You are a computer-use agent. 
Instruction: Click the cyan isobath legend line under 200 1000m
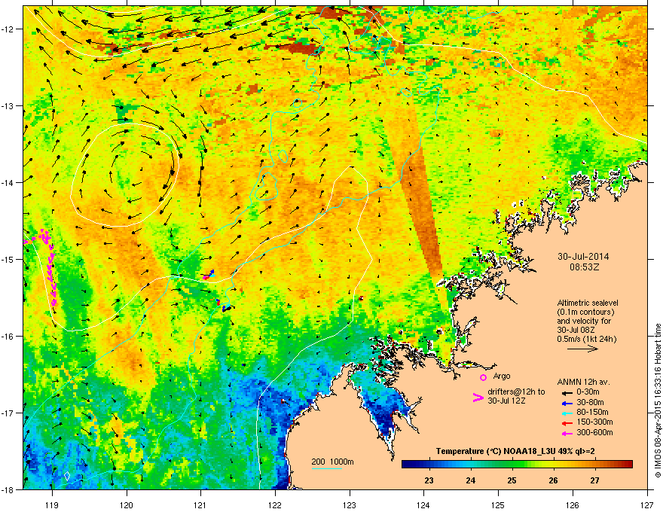point(326,468)
